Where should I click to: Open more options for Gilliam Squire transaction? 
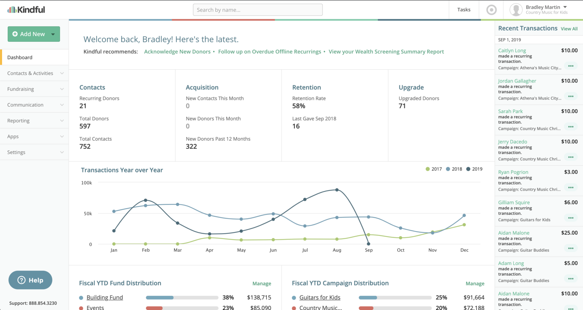(570, 218)
